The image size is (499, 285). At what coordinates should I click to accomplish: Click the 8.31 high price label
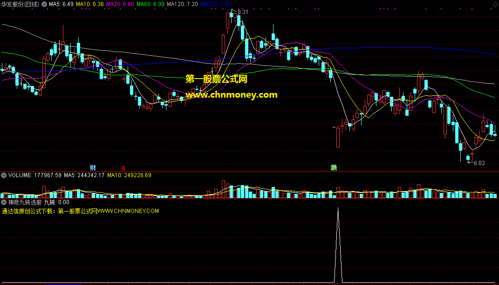click(x=242, y=12)
